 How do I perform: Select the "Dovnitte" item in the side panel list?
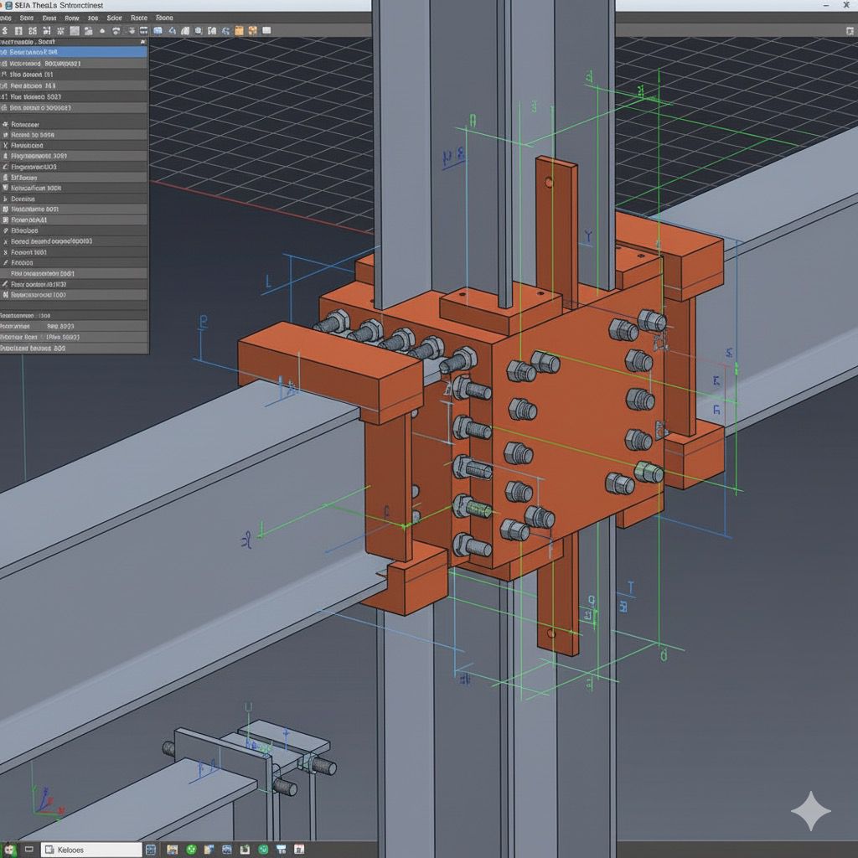point(23,199)
